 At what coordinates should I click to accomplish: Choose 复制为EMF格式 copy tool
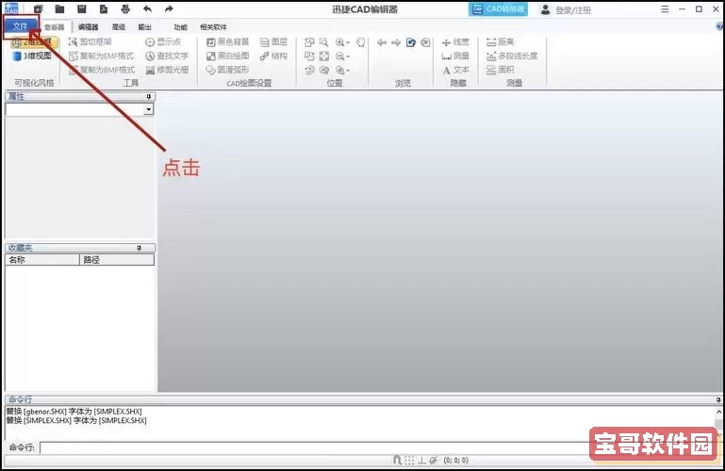(101, 56)
